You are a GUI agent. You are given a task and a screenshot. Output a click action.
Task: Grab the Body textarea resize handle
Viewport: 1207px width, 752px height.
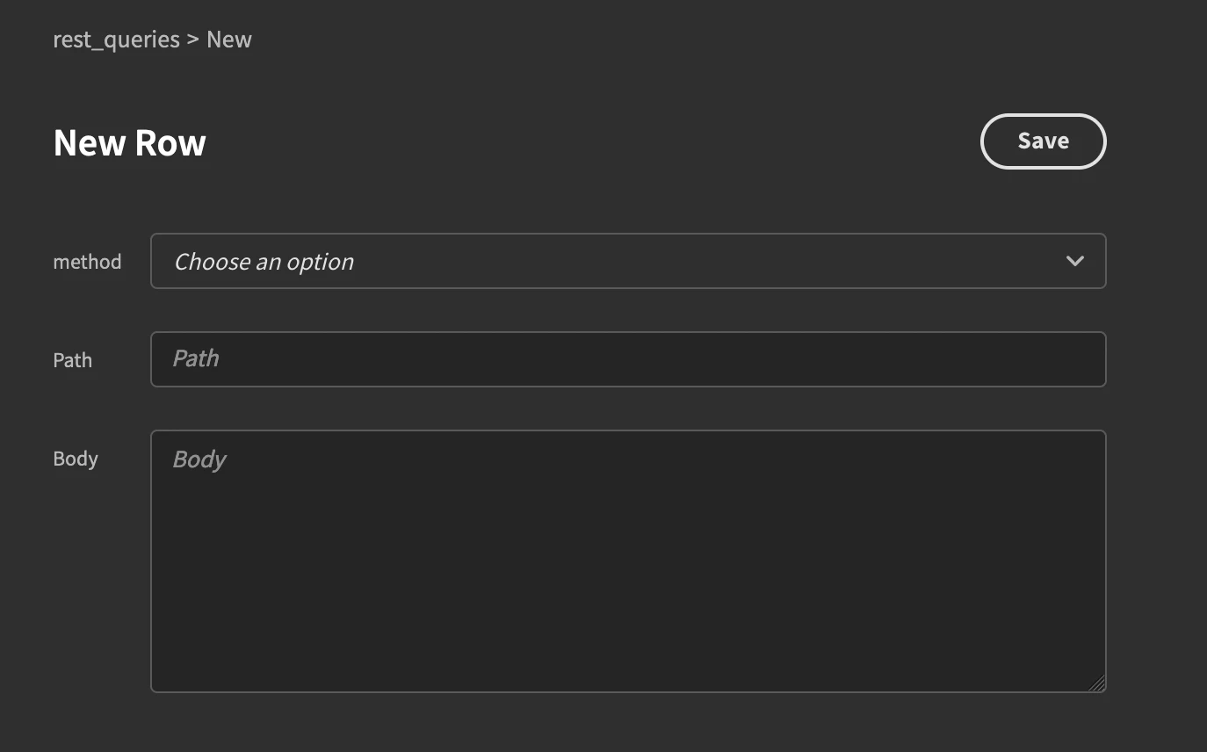[1096, 683]
